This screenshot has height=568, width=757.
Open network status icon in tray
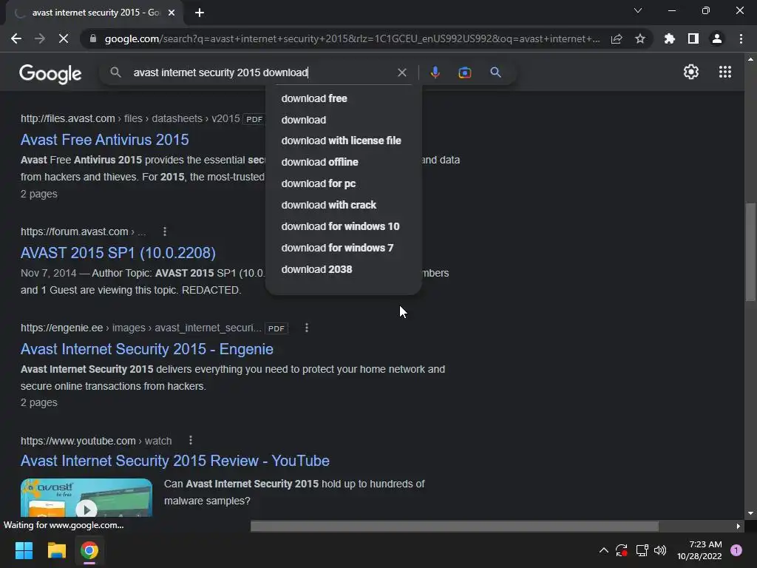642,550
